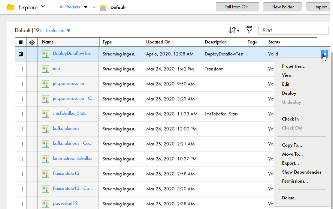Open the '1 selected' dropdown
The image size is (333, 209).
click(x=58, y=31)
